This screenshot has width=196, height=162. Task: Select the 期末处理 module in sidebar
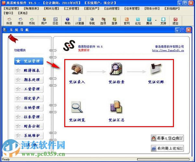tap(29, 80)
